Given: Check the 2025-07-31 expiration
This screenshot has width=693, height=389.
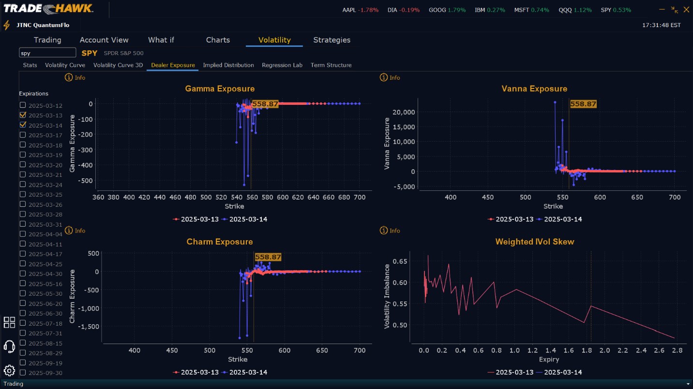Looking at the screenshot, I should [23, 333].
